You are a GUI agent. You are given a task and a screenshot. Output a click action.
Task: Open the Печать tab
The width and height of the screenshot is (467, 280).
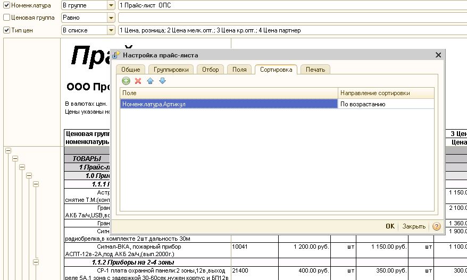coord(315,70)
